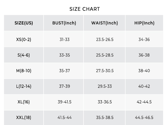Select the XS(0-2) size row label

tap(24, 39)
